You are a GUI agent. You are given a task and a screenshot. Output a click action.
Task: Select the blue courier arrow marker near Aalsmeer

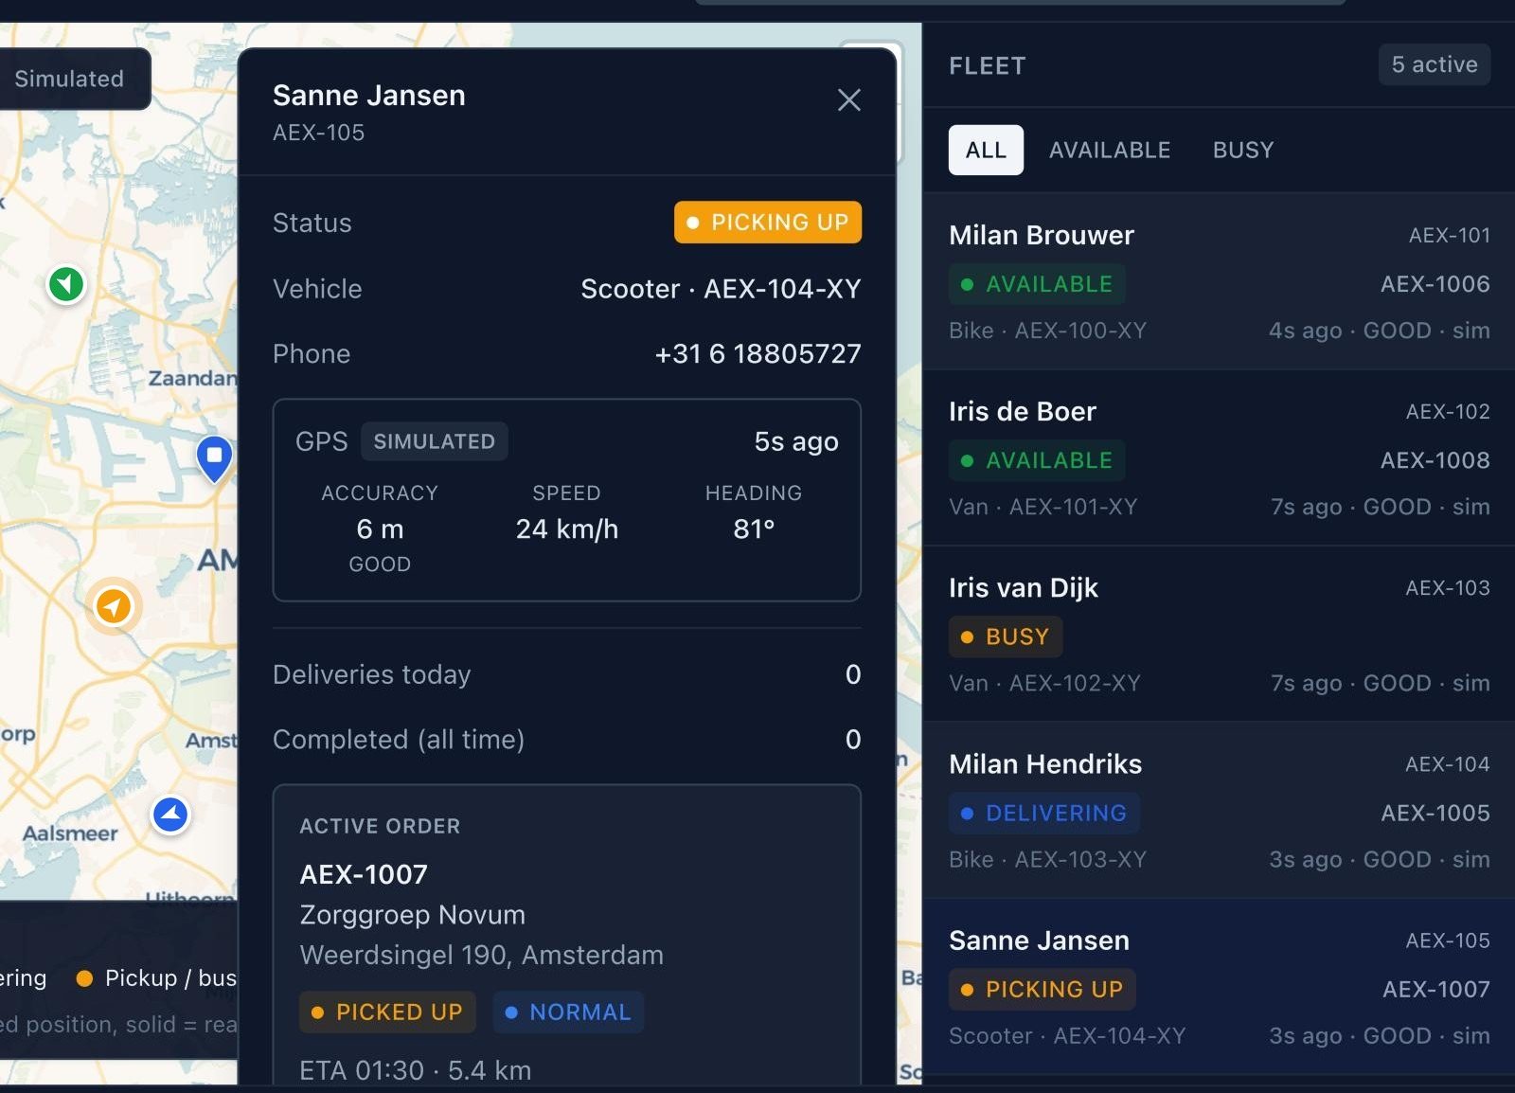point(170,814)
